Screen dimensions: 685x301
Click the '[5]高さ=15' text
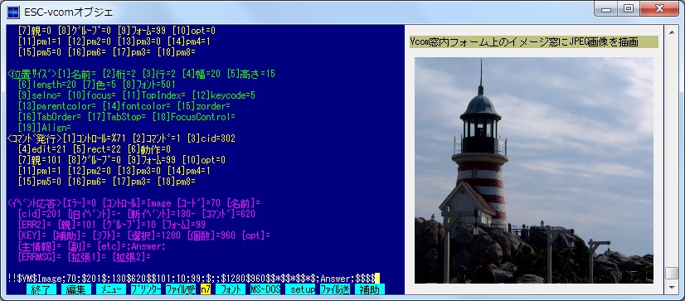click(x=251, y=74)
